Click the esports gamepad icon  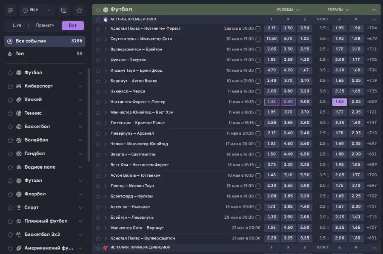19,86
